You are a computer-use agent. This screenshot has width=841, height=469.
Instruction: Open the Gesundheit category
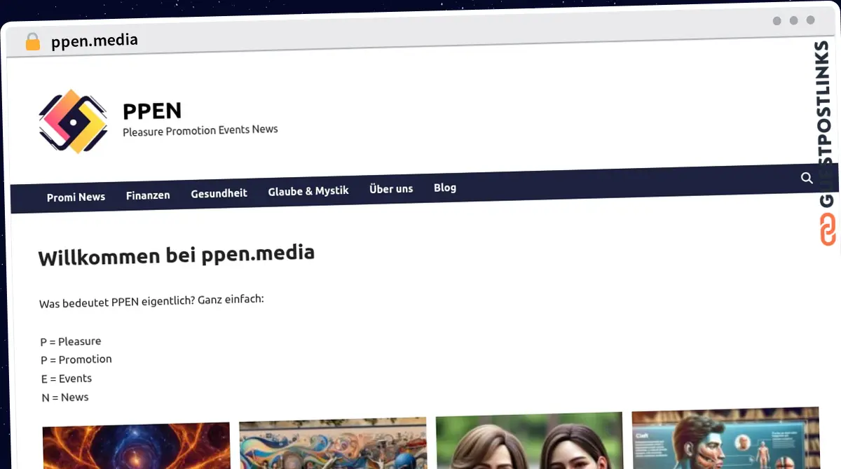[x=219, y=193]
